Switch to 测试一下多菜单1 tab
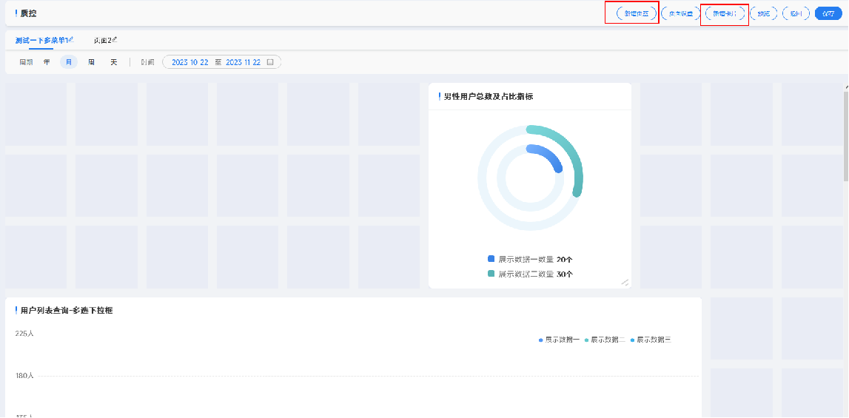 point(41,40)
